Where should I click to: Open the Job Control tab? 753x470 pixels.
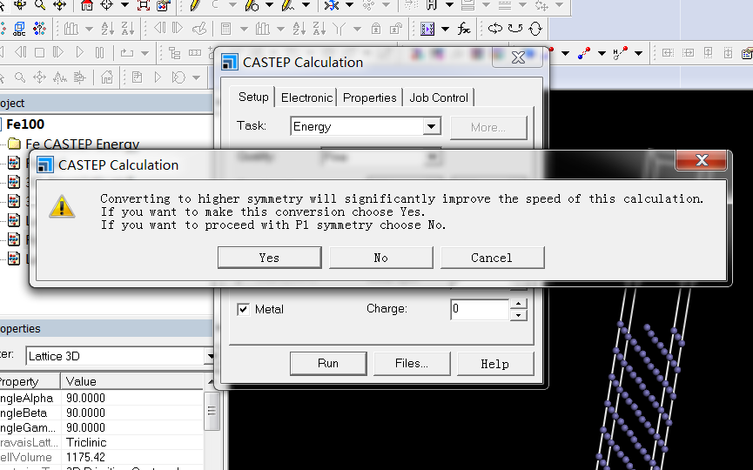439,98
